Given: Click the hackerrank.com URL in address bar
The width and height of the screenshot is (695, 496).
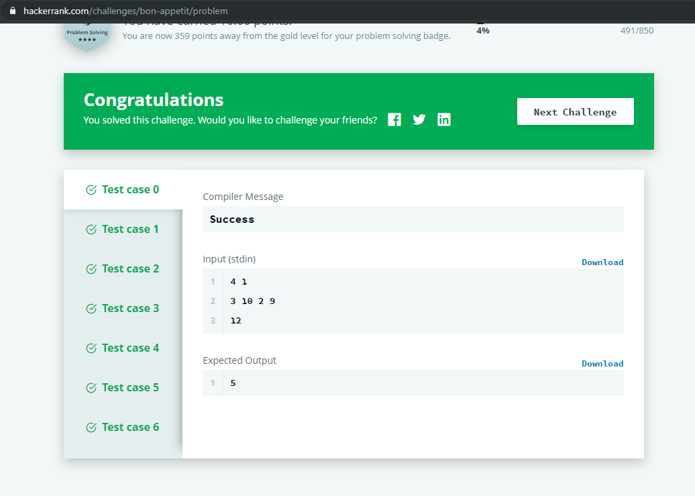Looking at the screenshot, I should (125, 11).
